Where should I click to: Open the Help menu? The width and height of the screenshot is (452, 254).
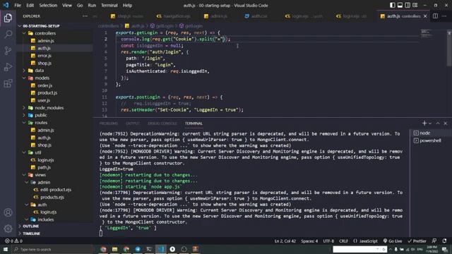[127, 5]
